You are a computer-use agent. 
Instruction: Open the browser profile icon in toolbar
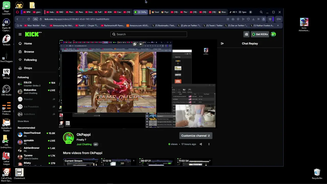pos(264,19)
